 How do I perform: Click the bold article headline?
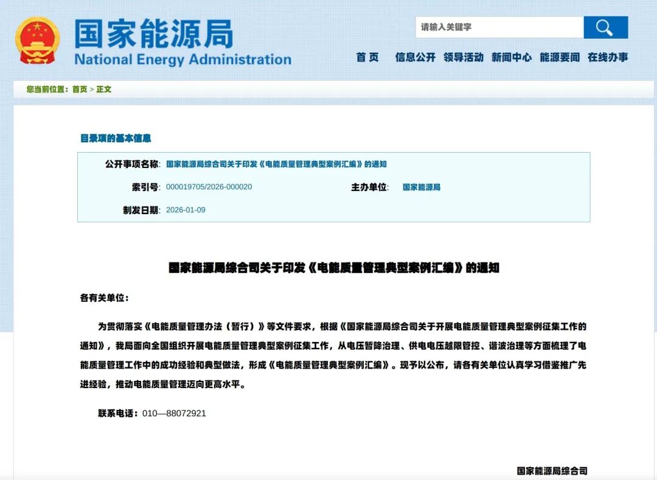334,268
